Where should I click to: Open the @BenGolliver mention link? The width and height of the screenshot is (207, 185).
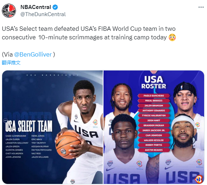pyautogui.click(x=33, y=54)
